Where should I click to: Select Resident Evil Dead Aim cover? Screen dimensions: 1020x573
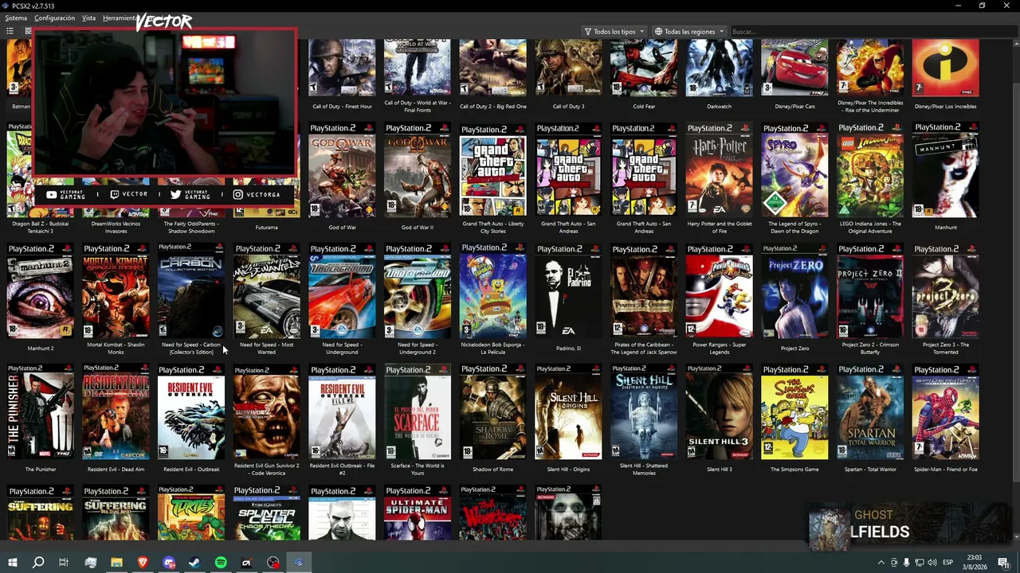coord(116,412)
